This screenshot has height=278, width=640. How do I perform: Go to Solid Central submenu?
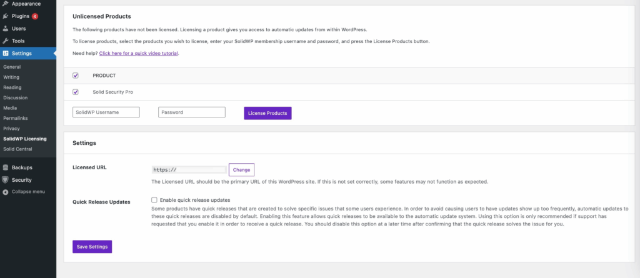coord(17,149)
